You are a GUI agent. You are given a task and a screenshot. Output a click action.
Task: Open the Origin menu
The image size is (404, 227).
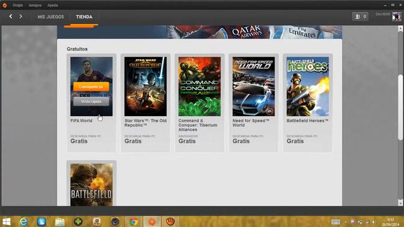click(18, 5)
